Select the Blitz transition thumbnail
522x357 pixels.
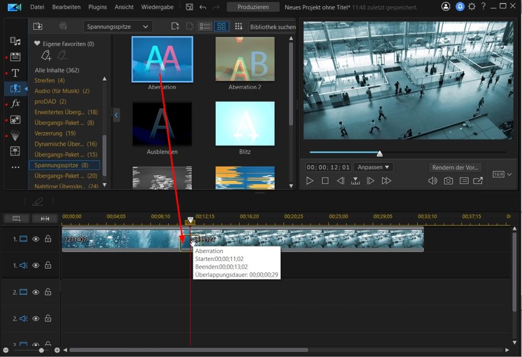pos(245,124)
